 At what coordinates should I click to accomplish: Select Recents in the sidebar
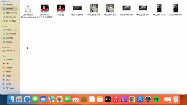coord(10,9)
